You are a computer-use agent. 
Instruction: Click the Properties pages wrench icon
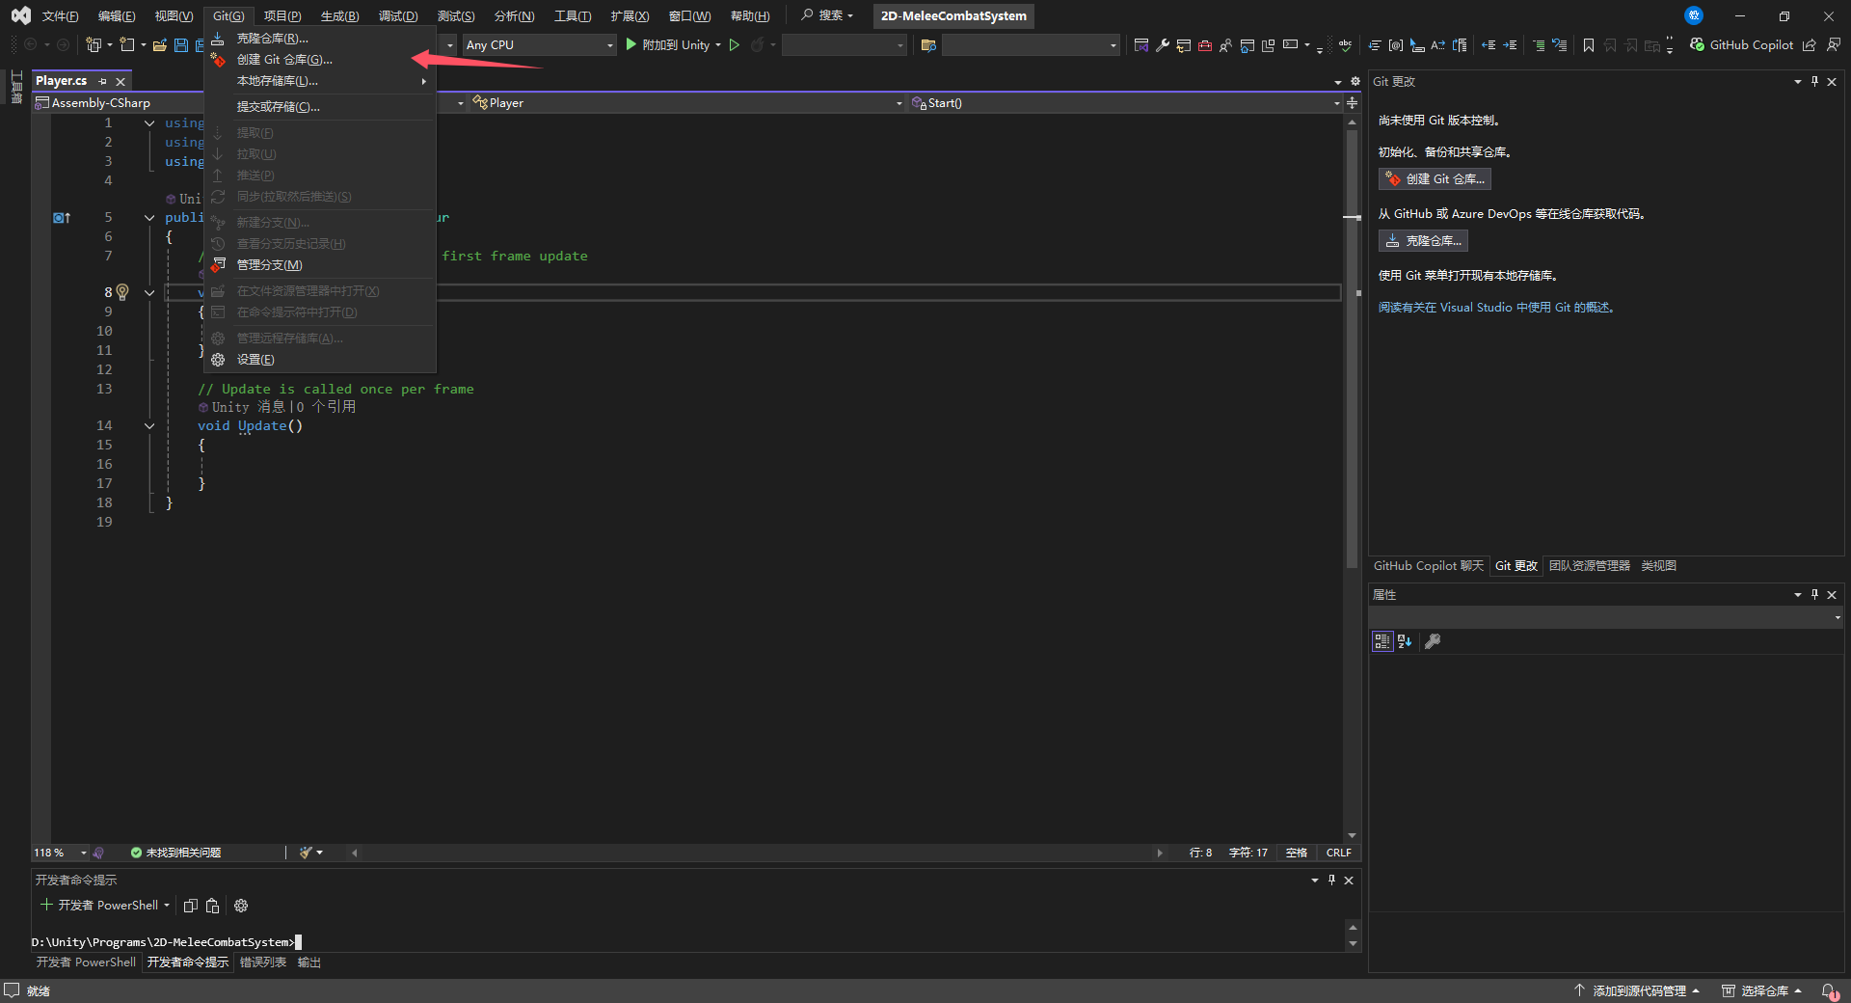coord(1433,641)
